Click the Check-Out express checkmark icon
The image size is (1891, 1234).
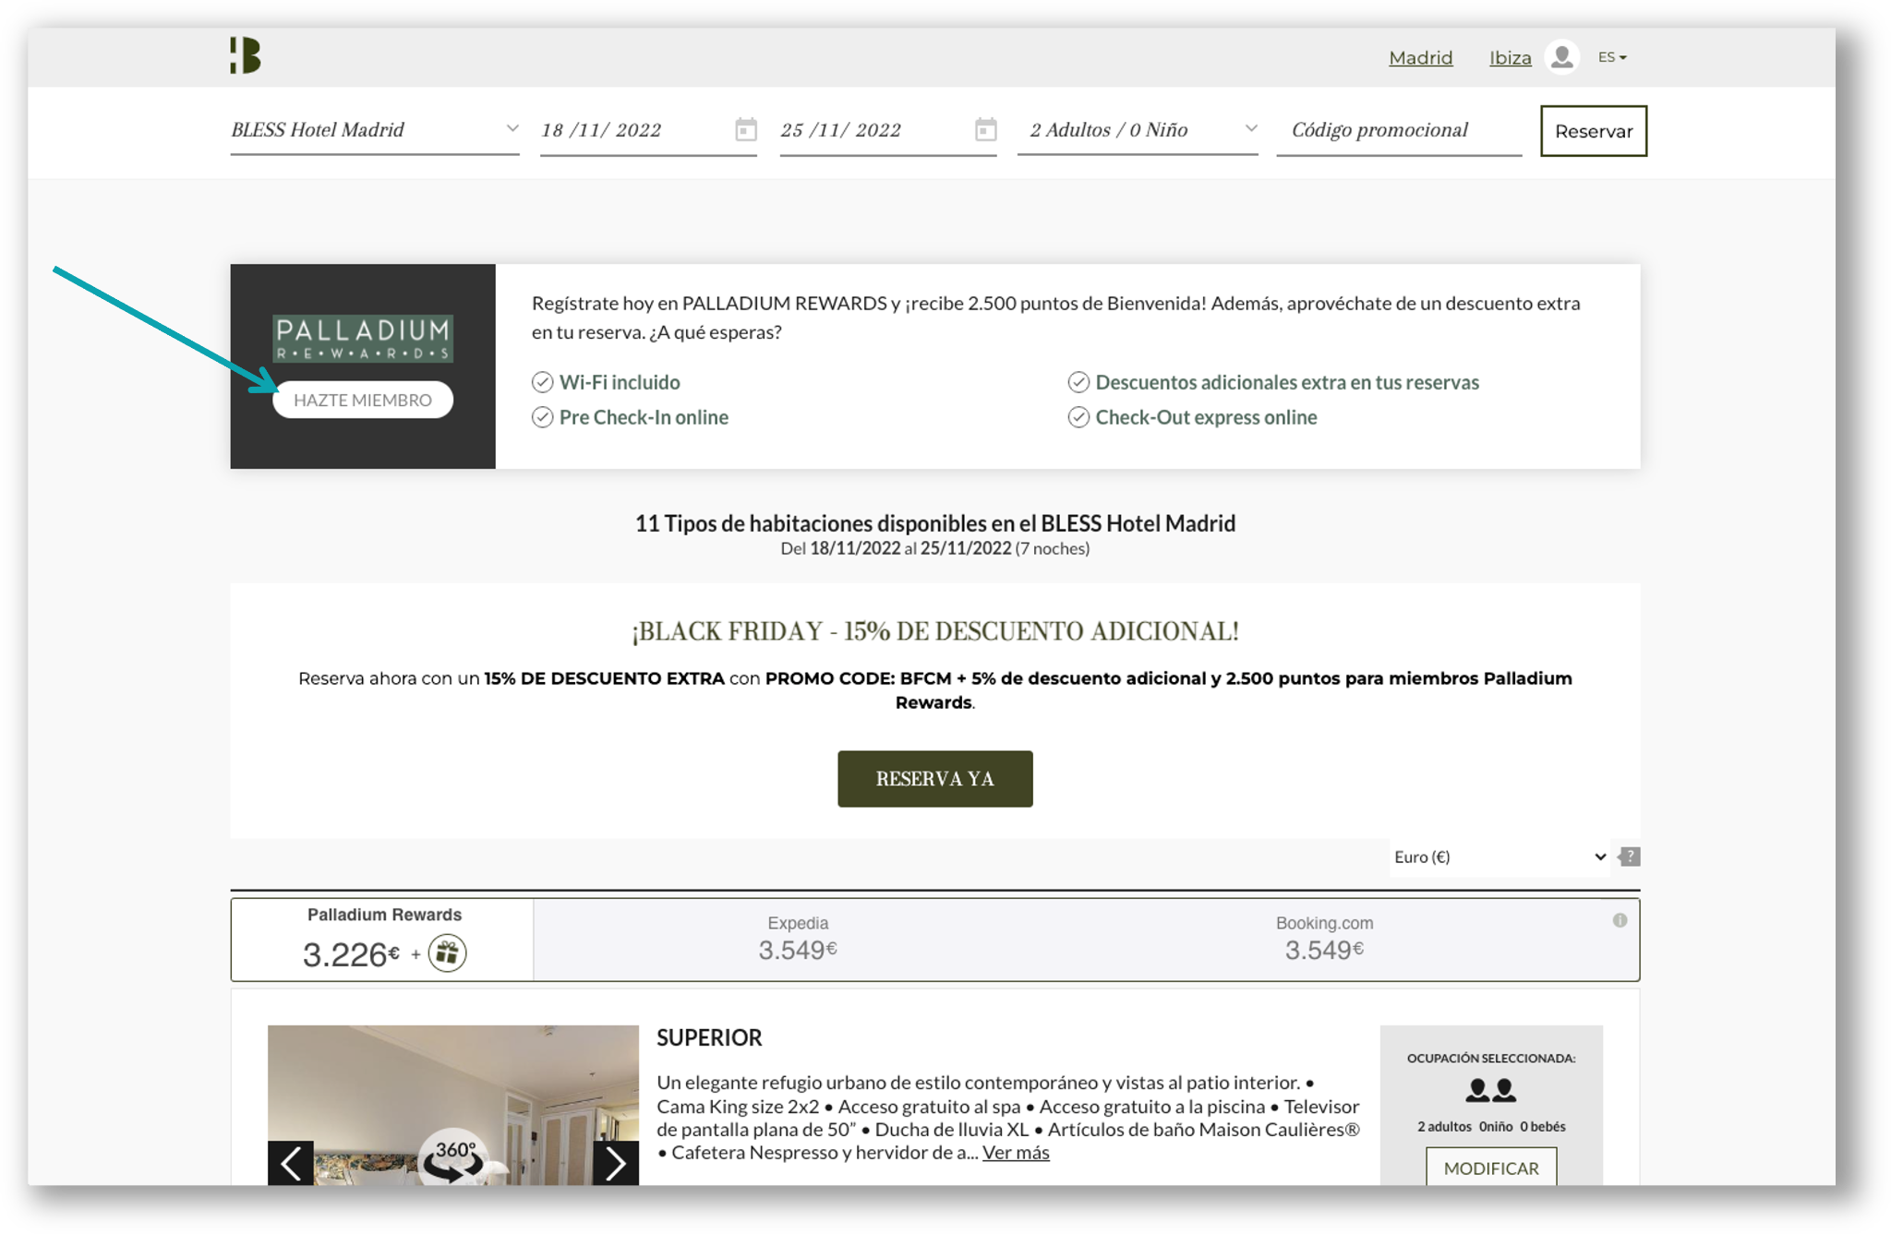(x=1078, y=417)
